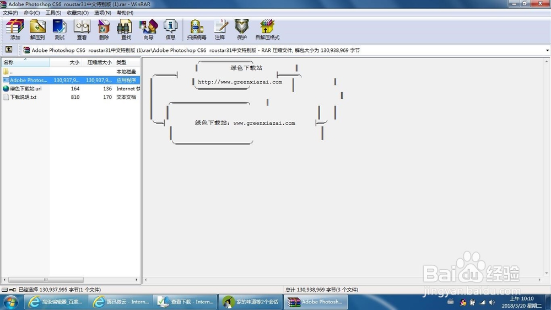This screenshot has width=551, height=310.
Task: Click the 文本文档 type cell
Action: click(126, 97)
